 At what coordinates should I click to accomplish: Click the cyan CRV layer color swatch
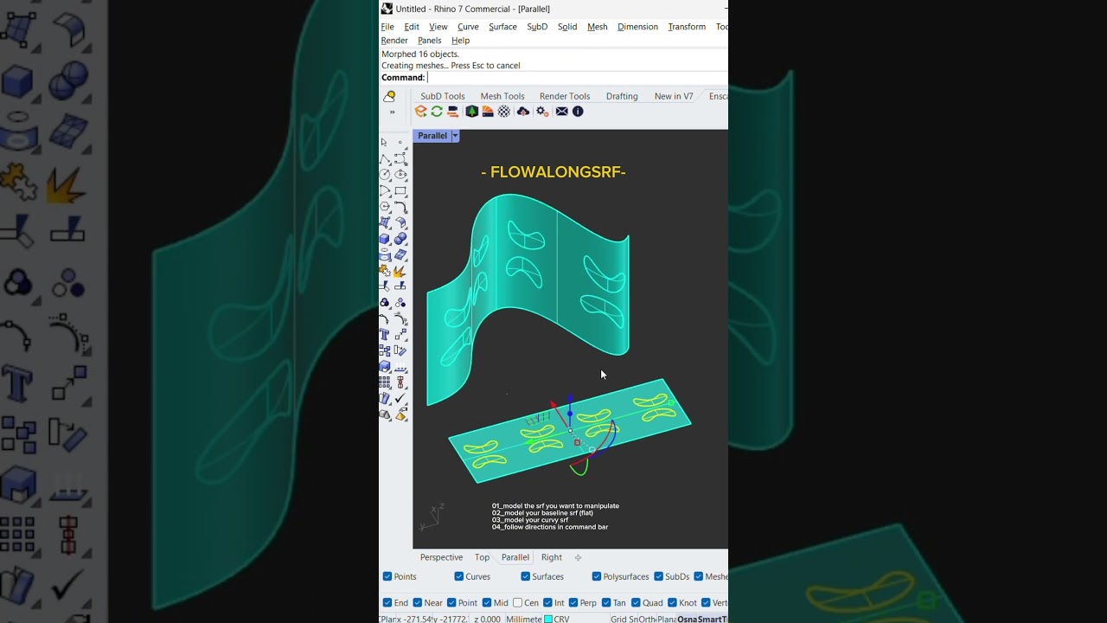pos(548,619)
